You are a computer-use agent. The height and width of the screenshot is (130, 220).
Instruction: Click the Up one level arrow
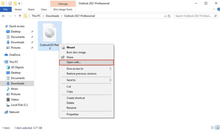coord(20,16)
